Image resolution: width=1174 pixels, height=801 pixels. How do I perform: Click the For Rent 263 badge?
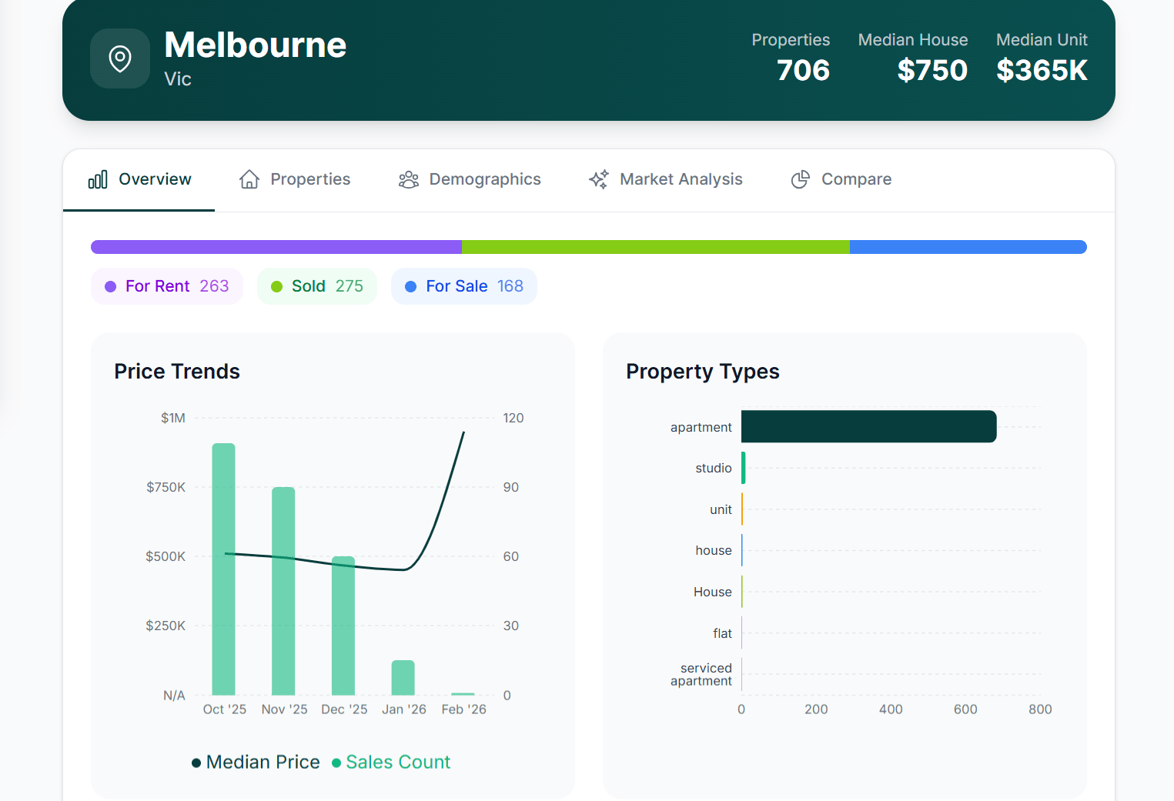pyautogui.click(x=166, y=285)
